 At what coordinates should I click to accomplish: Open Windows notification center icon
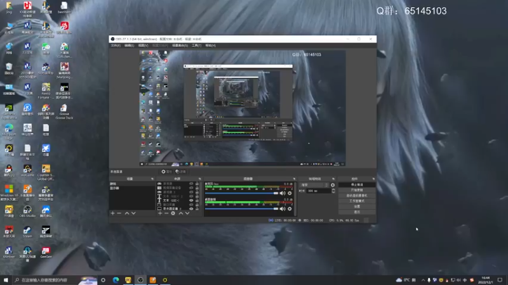tap(500, 280)
